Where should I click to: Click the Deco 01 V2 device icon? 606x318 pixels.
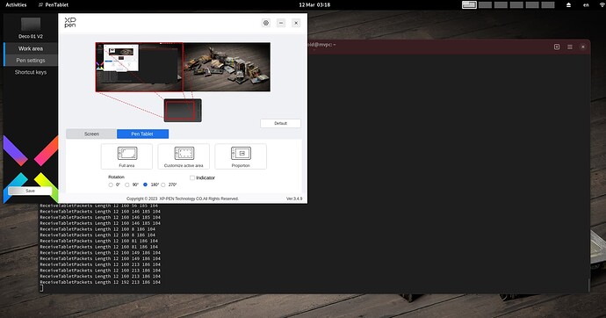click(x=31, y=24)
